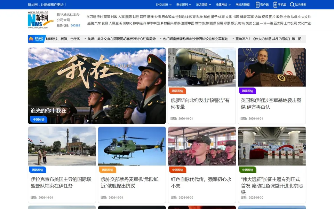Click the 站内搜索 label
The image size is (334, 209).
point(301,5)
